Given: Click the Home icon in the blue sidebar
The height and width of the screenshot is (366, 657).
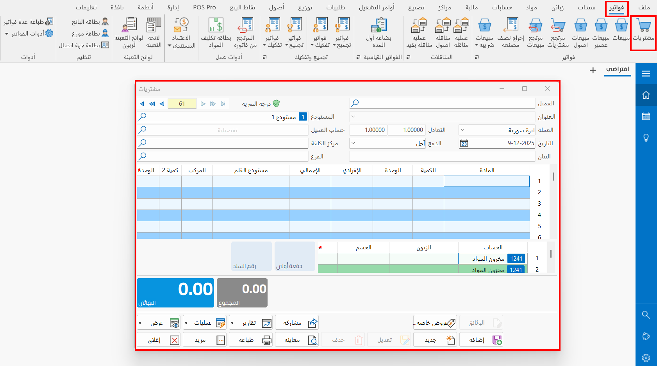Looking at the screenshot, I should [646, 95].
